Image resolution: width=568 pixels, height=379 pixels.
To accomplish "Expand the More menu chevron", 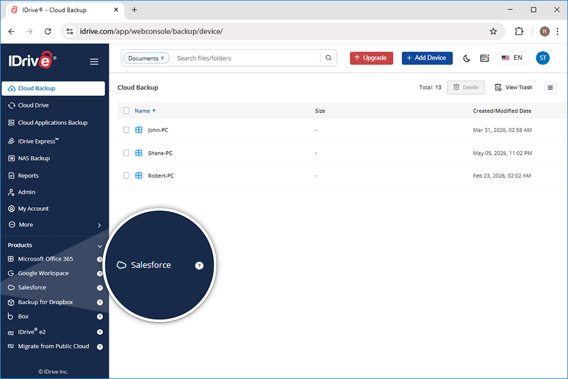I will [99, 226].
